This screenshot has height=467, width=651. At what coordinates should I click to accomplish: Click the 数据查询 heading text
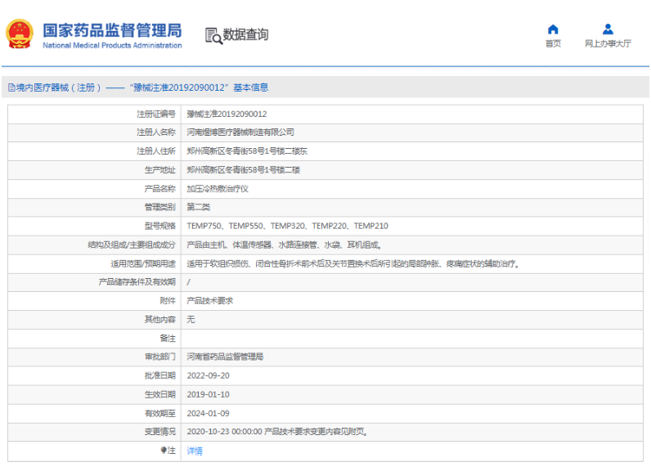[246, 34]
